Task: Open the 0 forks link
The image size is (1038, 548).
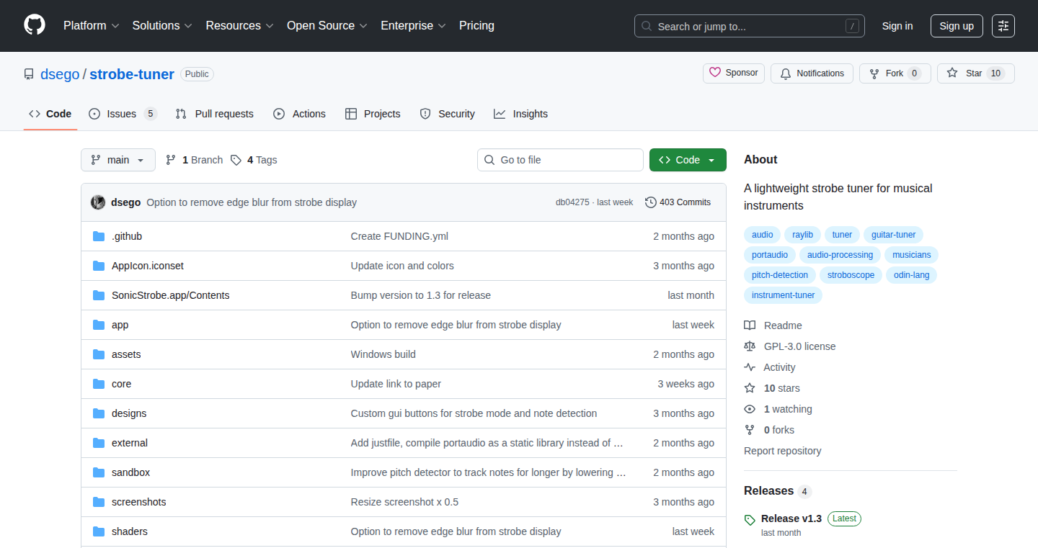Action: point(769,430)
